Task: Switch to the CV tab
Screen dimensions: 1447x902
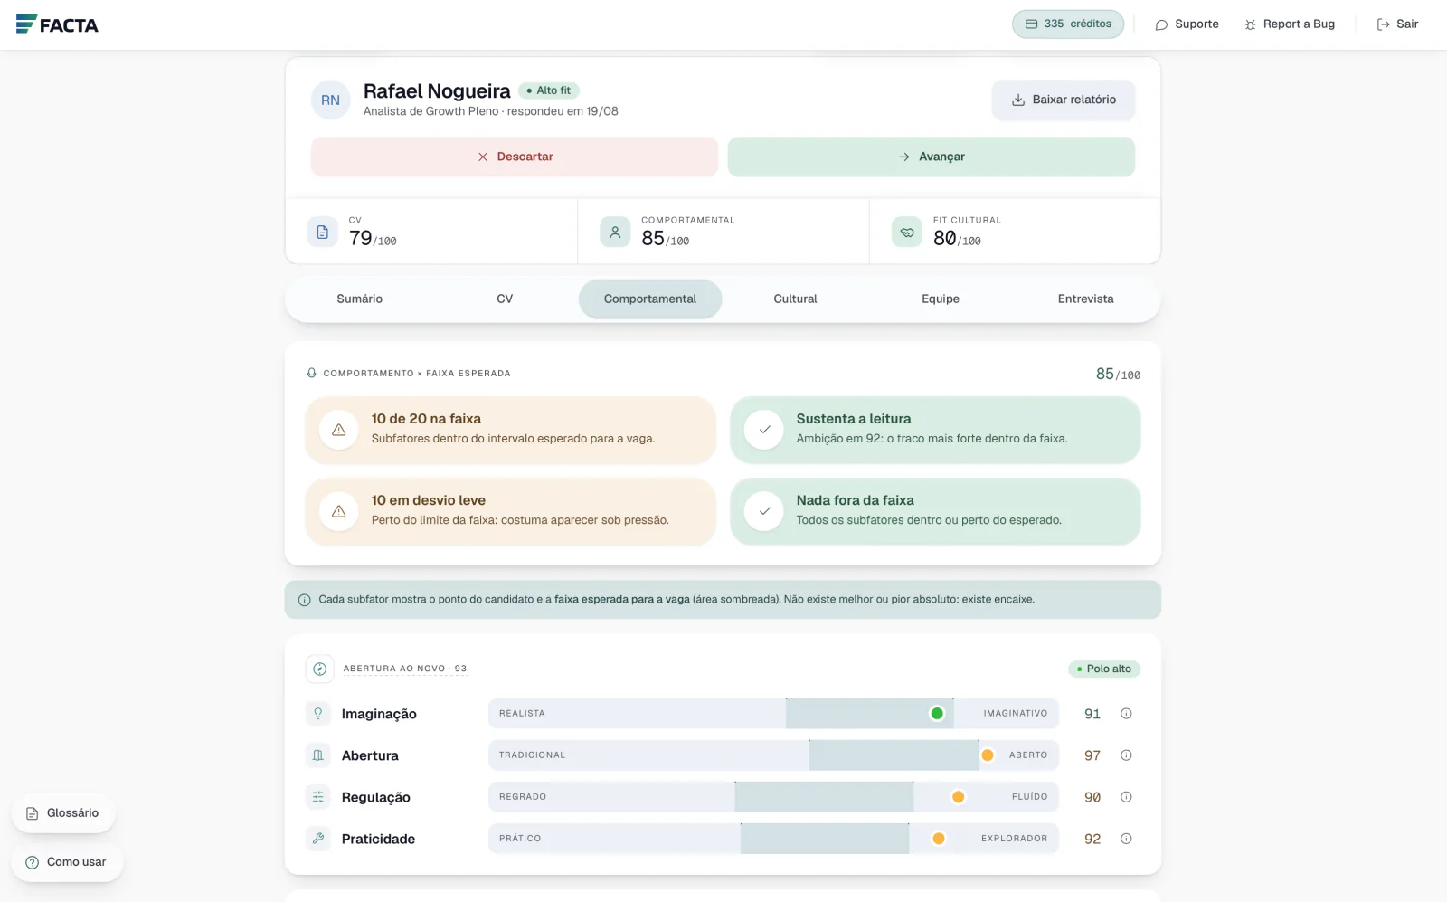Action: pos(505,299)
